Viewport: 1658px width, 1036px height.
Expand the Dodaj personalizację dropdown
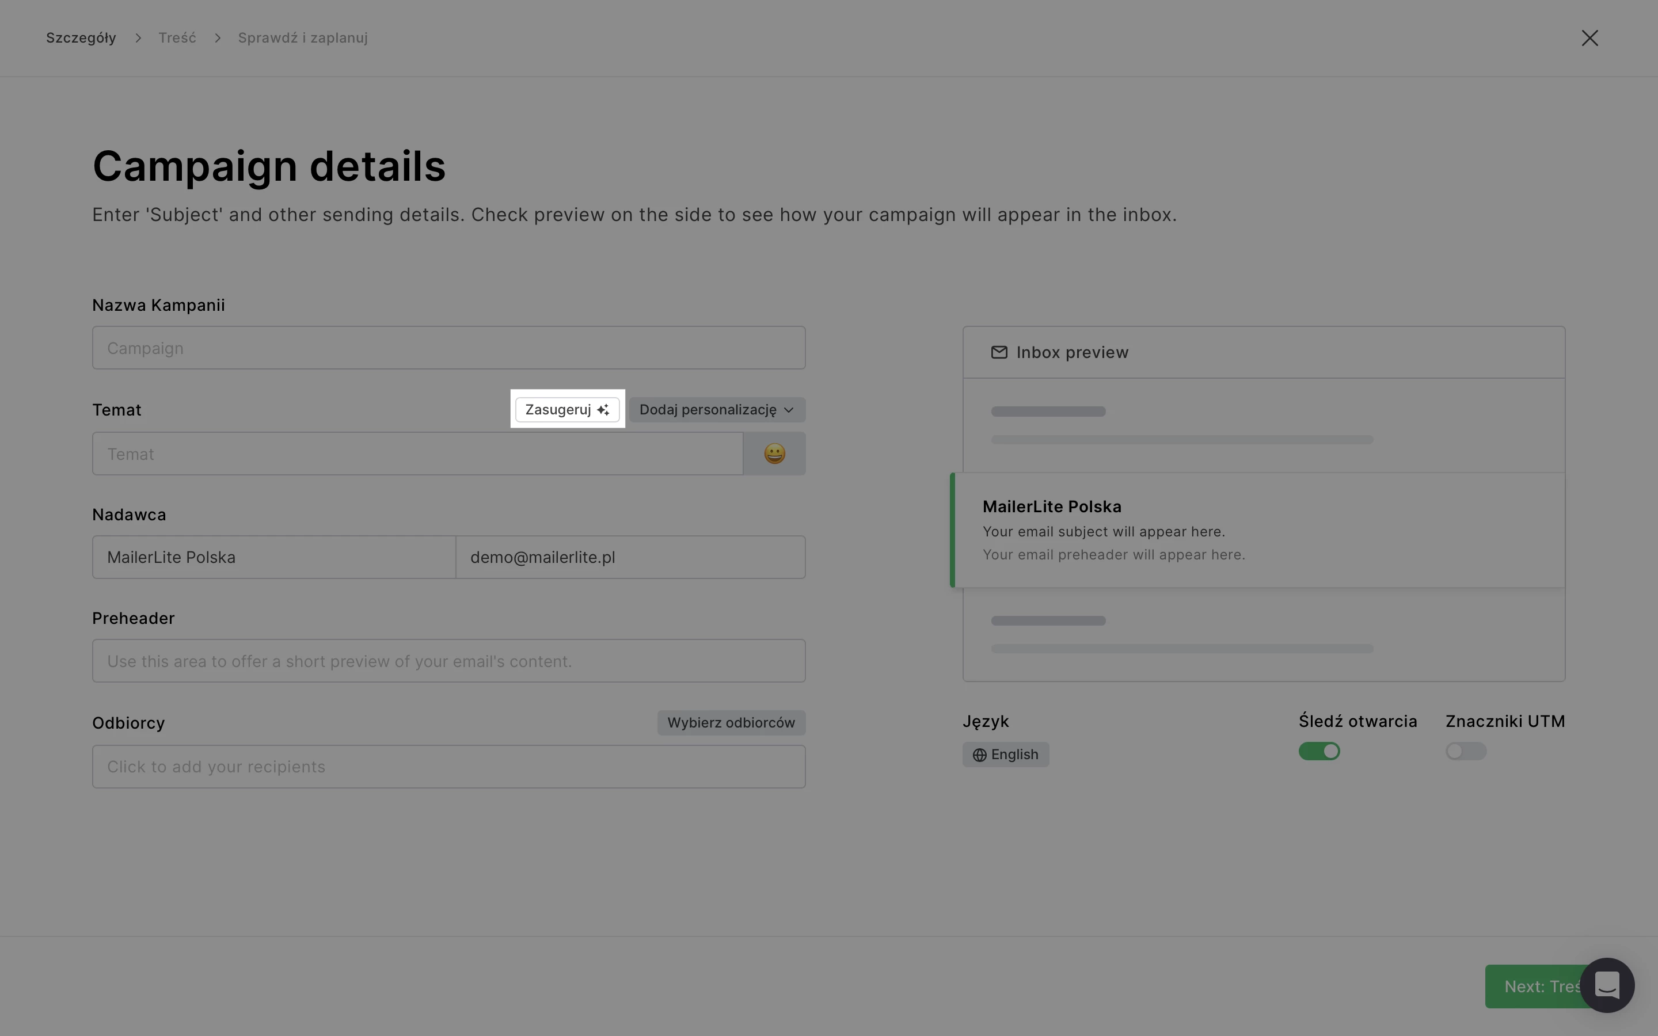[717, 410]
